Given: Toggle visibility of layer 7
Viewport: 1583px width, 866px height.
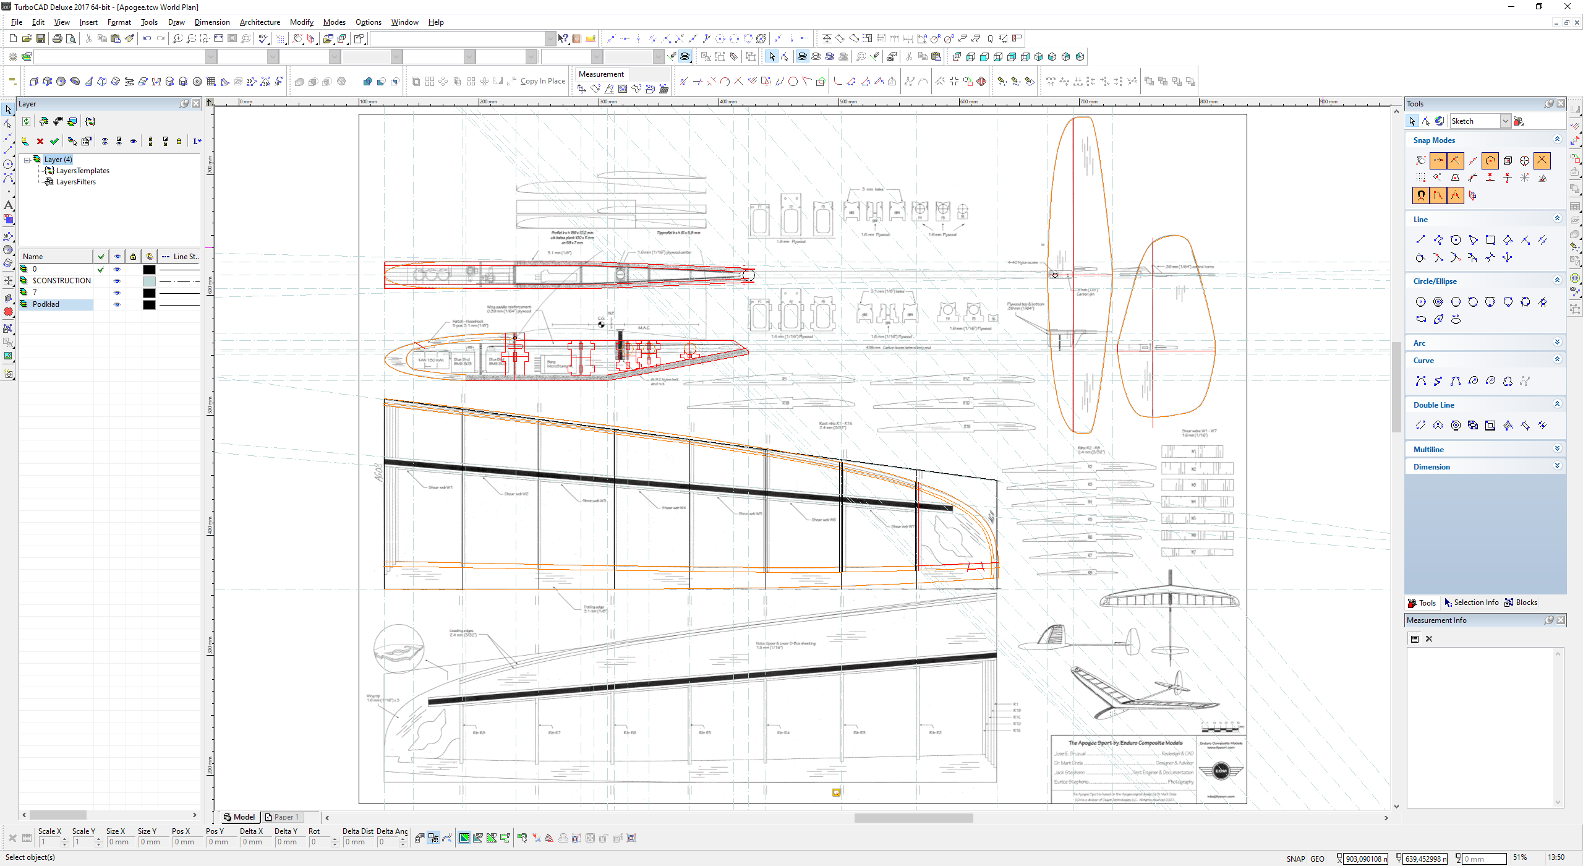Looking at the screenshot, I should pos(117,293).
